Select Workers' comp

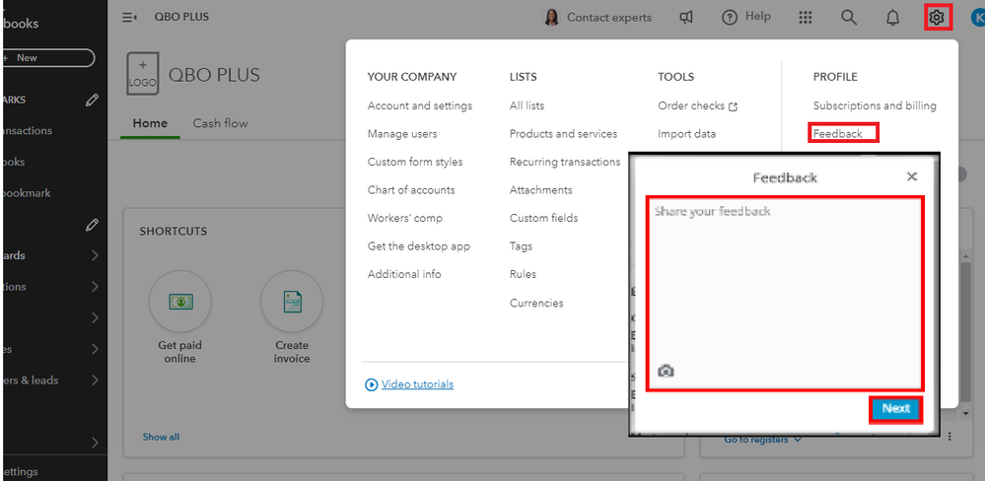pos(404,218)
